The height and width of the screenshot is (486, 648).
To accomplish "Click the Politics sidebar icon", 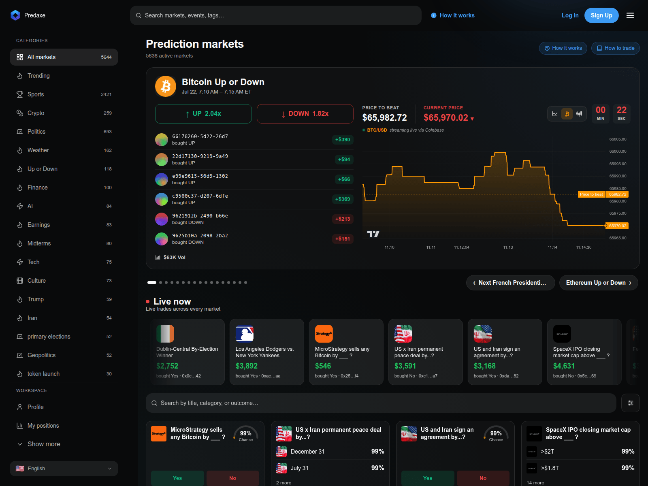I will coord(20,132).
